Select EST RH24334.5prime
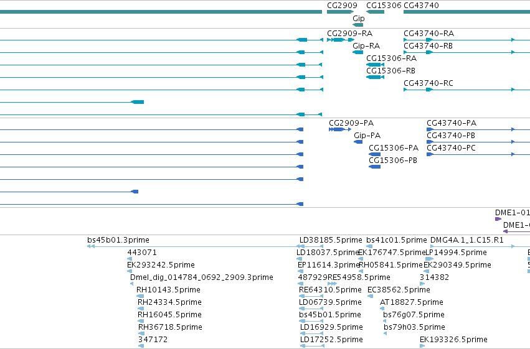 coord(169,302)
